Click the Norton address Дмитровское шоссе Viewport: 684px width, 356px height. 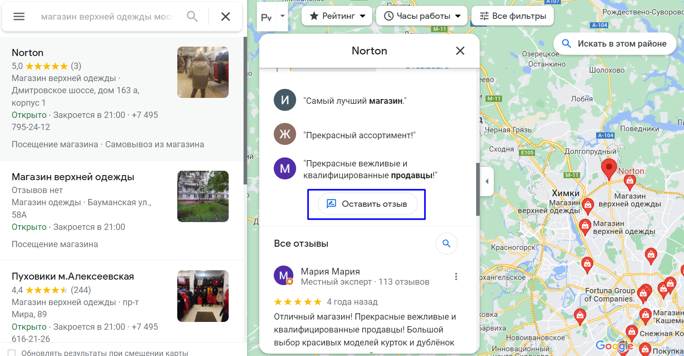(76, 96)
